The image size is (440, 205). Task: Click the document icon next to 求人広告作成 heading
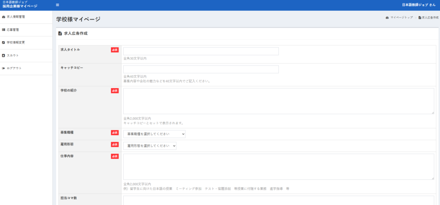pos(60,33)
